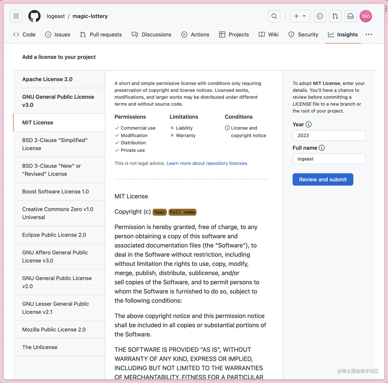Open the Security tab

[x=303, y=34]
